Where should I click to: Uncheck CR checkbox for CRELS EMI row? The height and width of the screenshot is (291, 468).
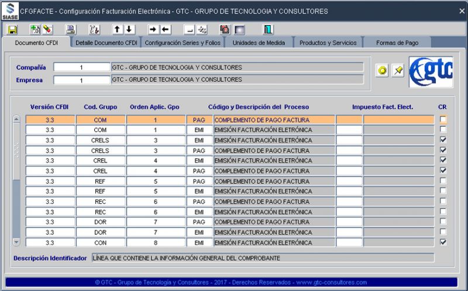pyautogui.click(x=443, y=140)
